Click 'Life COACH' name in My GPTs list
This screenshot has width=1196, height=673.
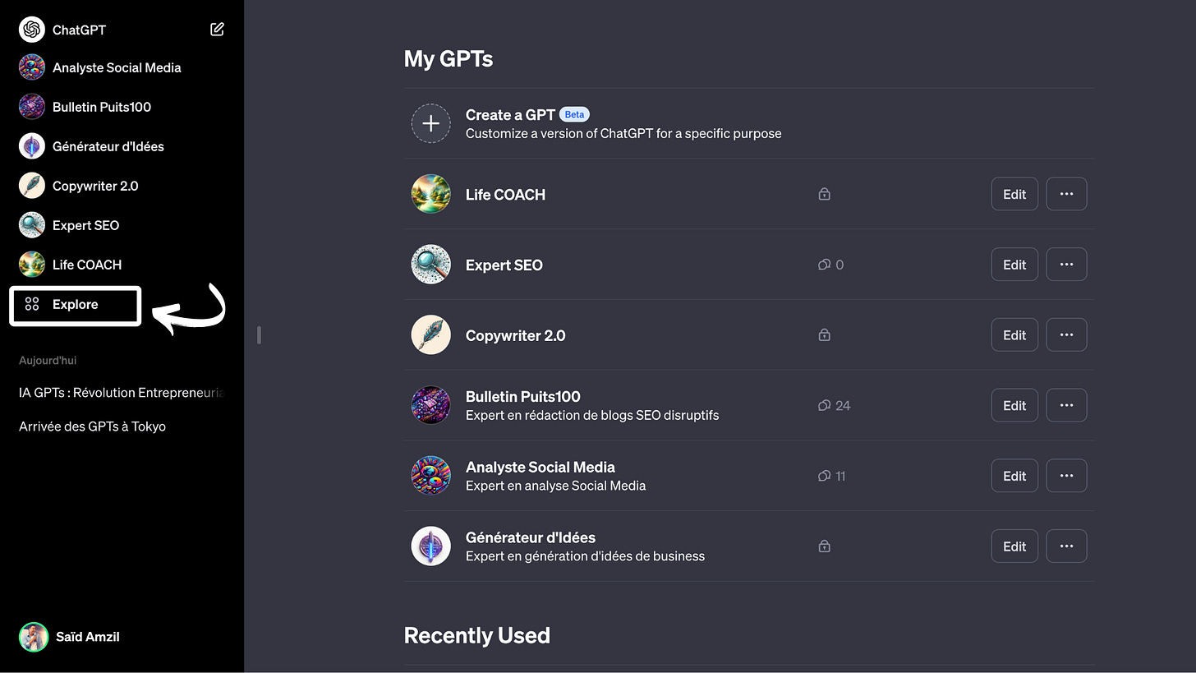pyautogui.click(x=505, y=194)
